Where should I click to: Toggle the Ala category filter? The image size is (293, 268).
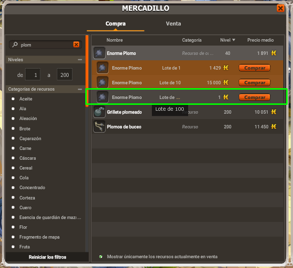13,109
